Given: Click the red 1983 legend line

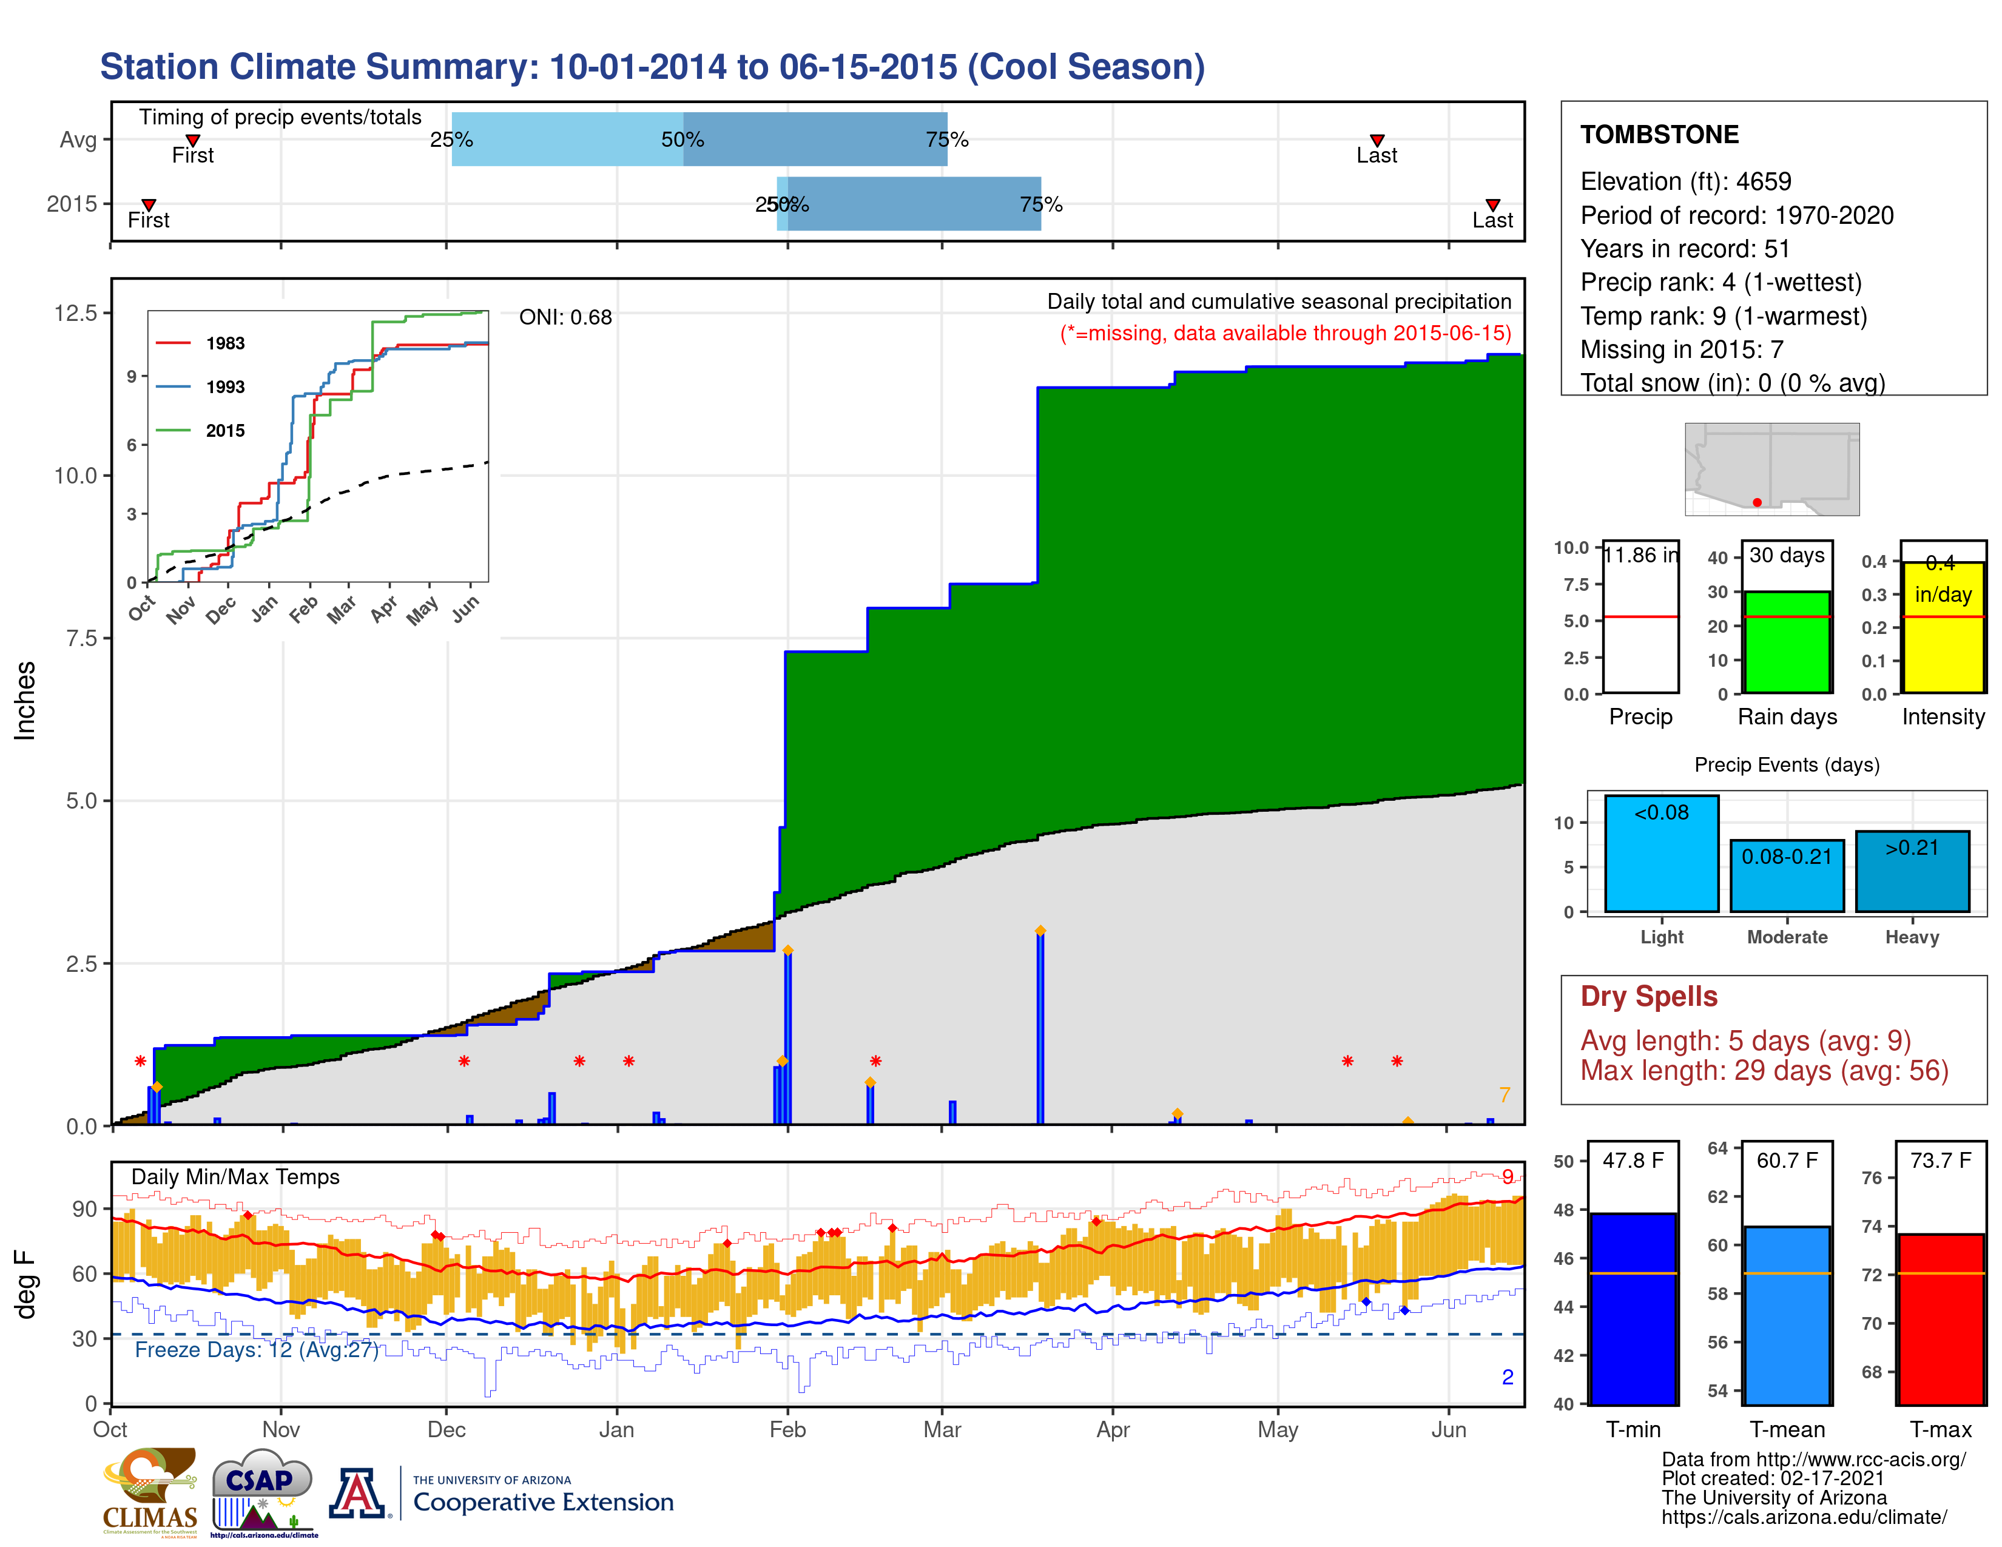Looking at the screenshot, I should coord(174,343).
